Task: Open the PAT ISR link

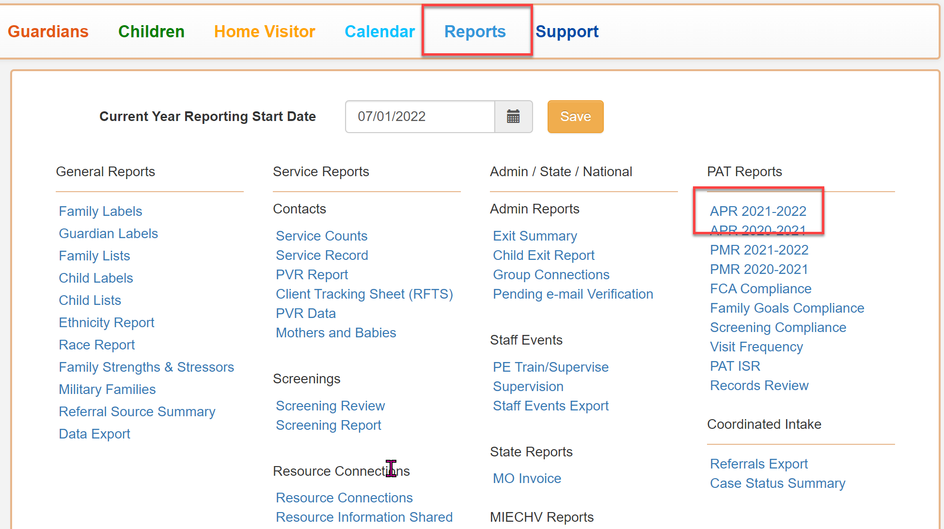Action: coord(735,366)
